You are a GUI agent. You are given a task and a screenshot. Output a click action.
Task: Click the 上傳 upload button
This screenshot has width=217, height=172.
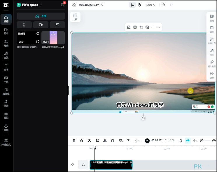[x=41, y=16]
